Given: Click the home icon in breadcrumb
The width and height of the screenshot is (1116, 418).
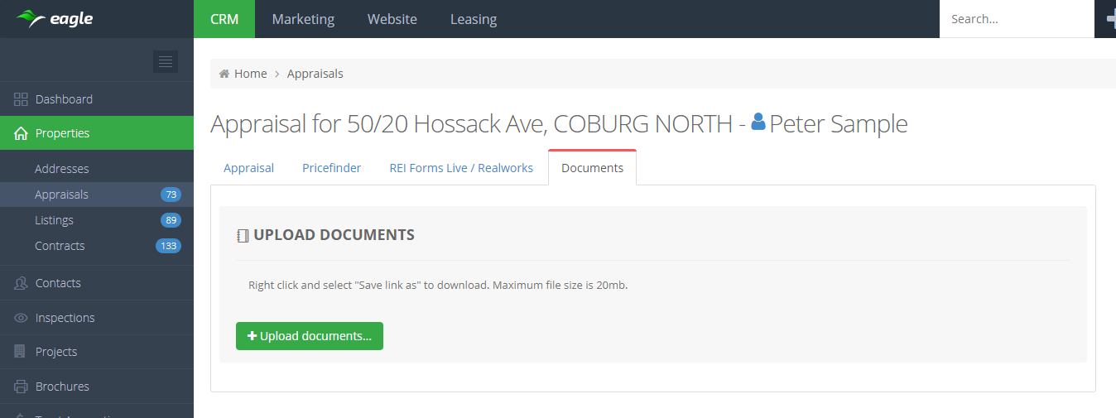Looking at the screenshot, I should (x=224, y=74).
